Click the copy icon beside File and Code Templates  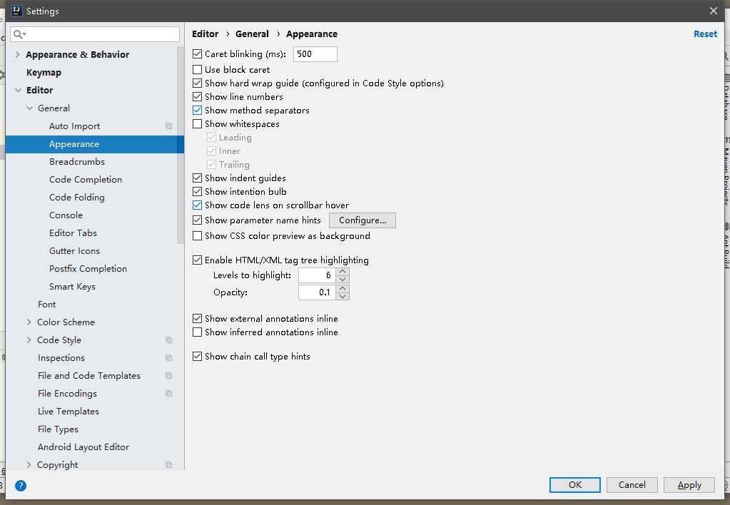[168, 376]
